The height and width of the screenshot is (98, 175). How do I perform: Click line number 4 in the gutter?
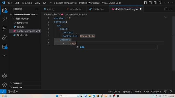tap(48, 29)
